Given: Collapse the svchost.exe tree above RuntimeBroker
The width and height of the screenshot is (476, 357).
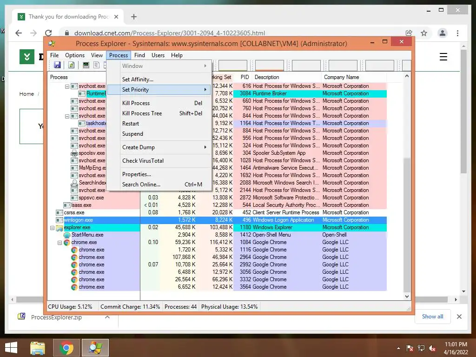Looking at the screenshot, I should 67,86.
